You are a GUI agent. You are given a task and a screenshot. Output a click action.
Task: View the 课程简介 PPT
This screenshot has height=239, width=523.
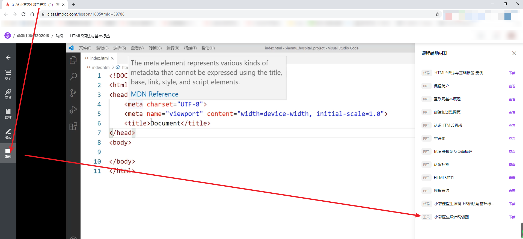(x=512, y=86)
